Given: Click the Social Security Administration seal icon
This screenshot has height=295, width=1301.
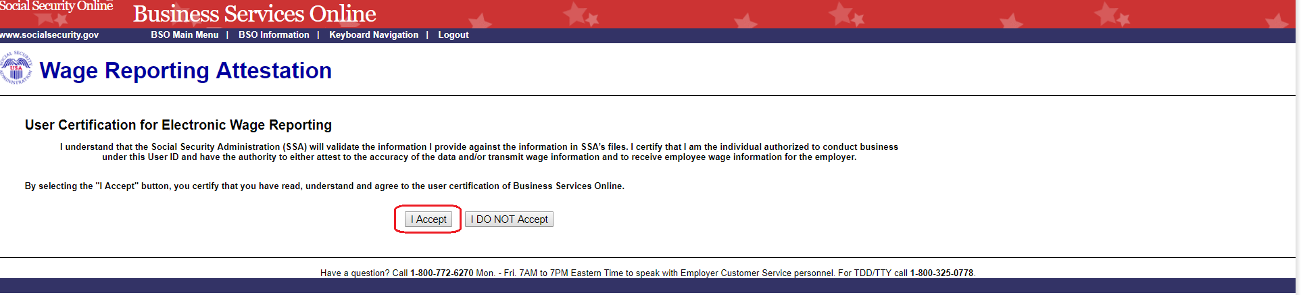Looking at the screenshot, I should point(16,68).
